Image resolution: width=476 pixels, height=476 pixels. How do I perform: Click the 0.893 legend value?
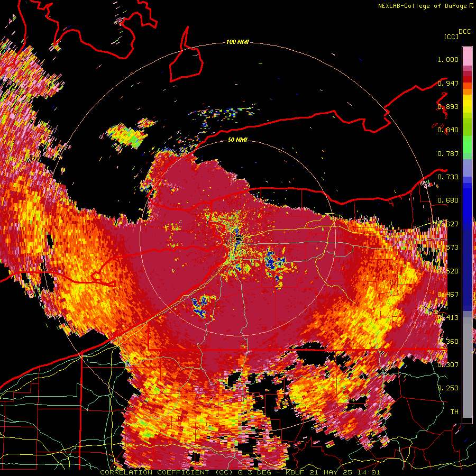[448, 106]
